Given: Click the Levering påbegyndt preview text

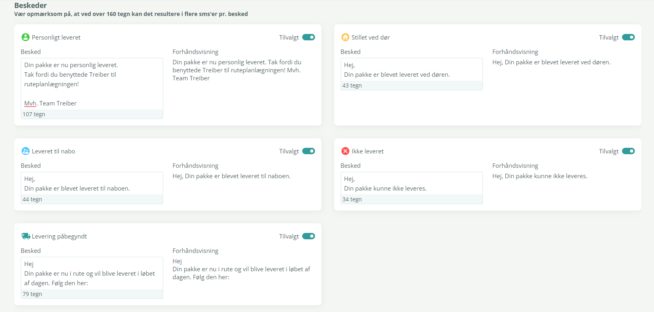Looking at the screenshot, I should click(x=241, y=269).
